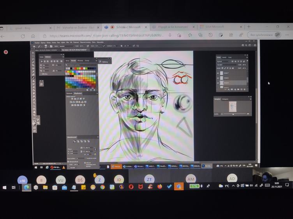Toggle visibility eye of top layer
Screen dimensions: 293x219
point(218,73)
